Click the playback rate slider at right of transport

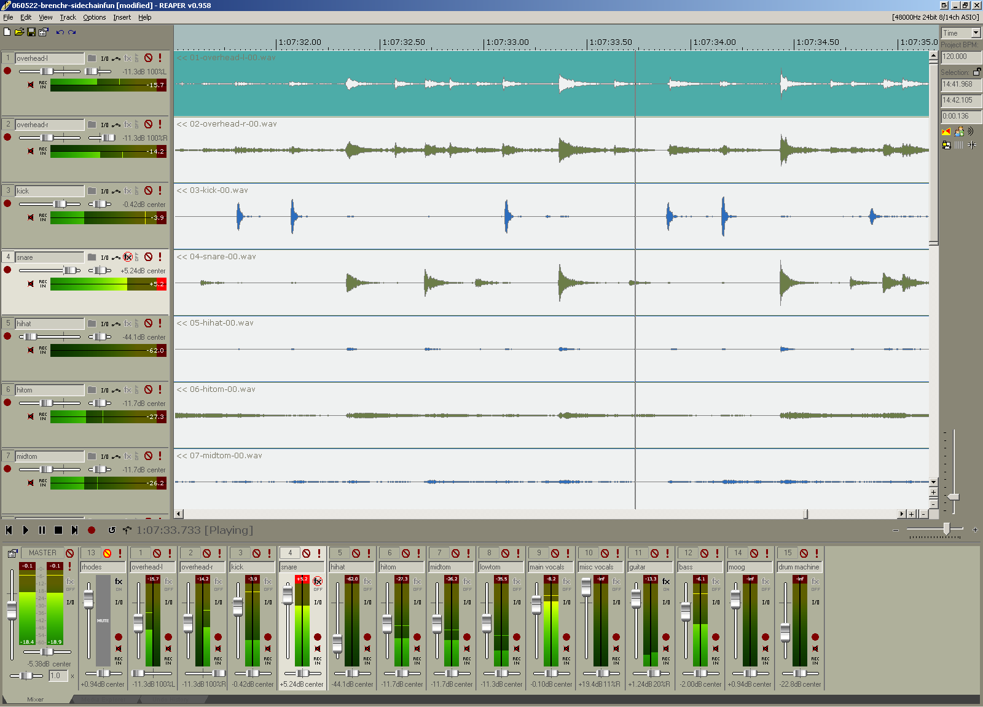click(x=935, y=529)
